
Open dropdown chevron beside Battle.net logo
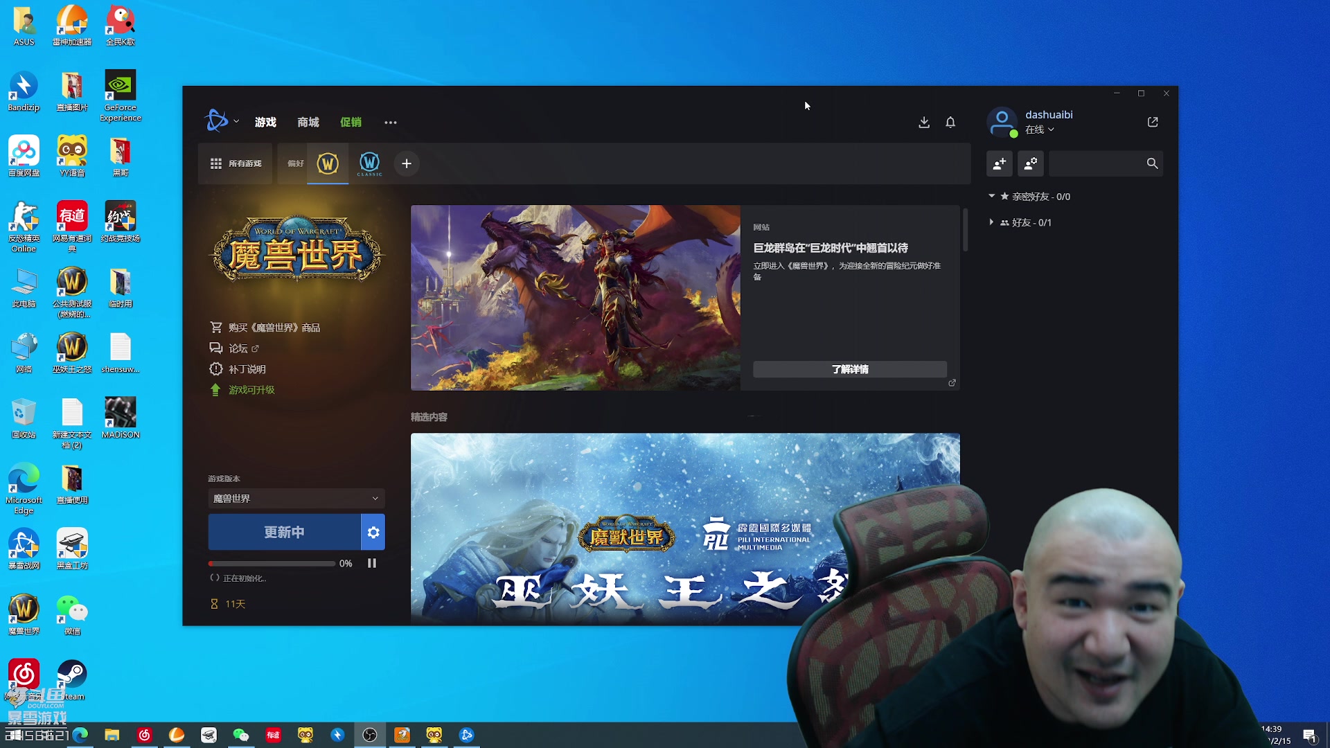(x=236, y=121)
